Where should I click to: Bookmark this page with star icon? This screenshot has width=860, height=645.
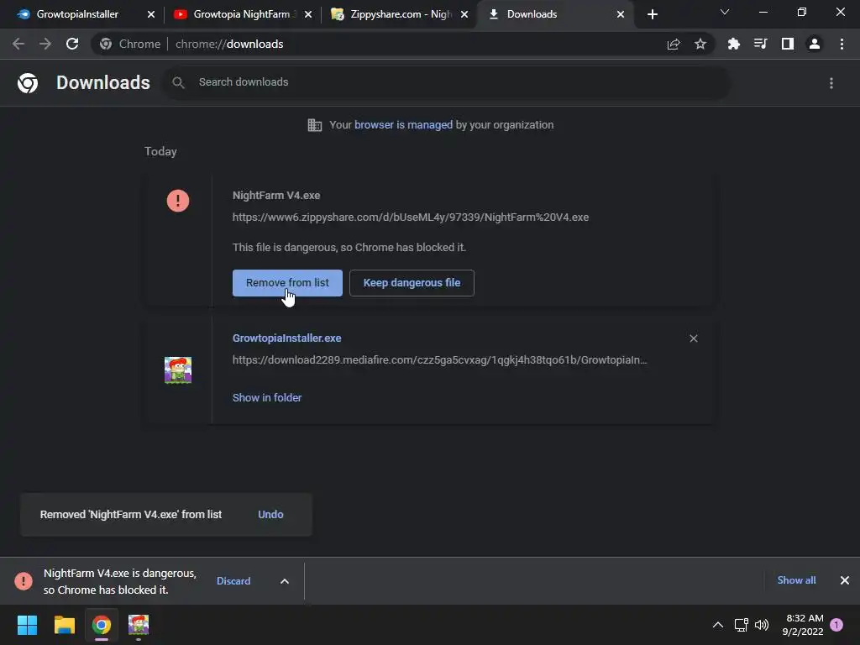pyautogui.click(x=700, y=44)
